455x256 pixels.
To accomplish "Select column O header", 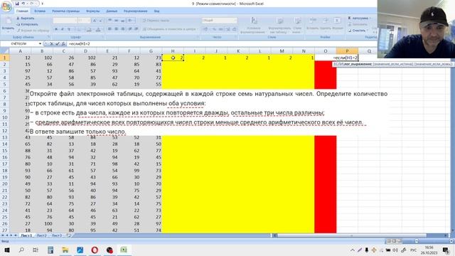I will (x=326, y=51).
